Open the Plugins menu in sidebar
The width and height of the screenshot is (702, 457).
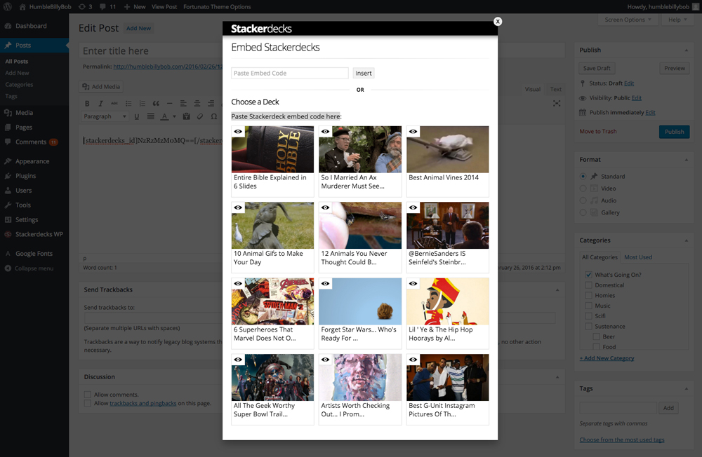25,176
